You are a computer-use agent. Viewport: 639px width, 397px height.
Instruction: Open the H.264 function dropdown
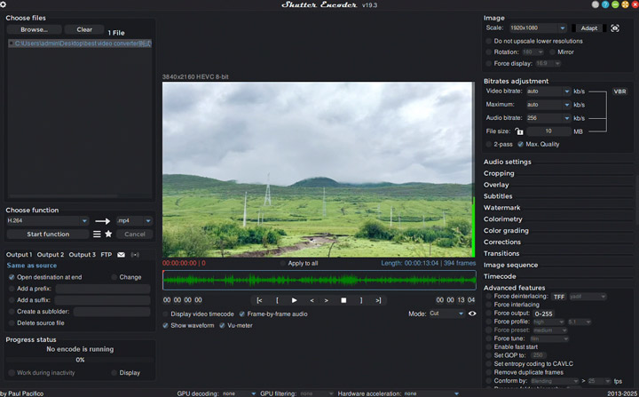tap(47, 221)
